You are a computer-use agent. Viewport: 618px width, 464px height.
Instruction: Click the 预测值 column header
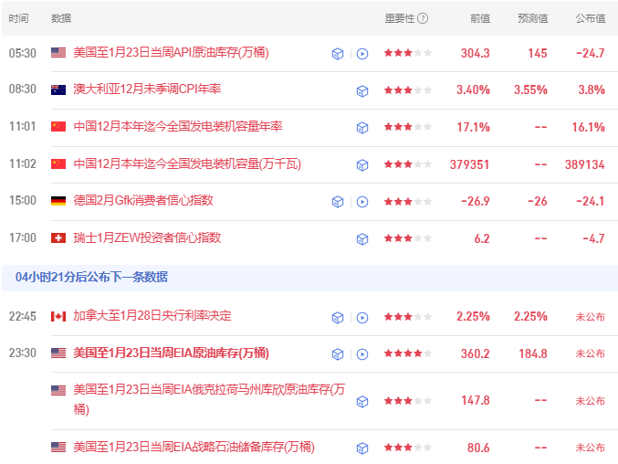[533, 18]
